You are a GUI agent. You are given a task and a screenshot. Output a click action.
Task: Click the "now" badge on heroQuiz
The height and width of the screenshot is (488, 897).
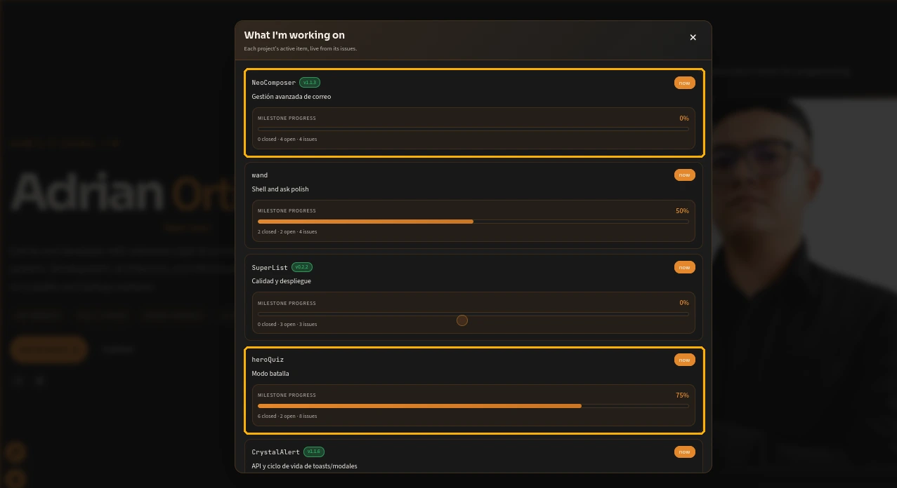tap(684, 360)
